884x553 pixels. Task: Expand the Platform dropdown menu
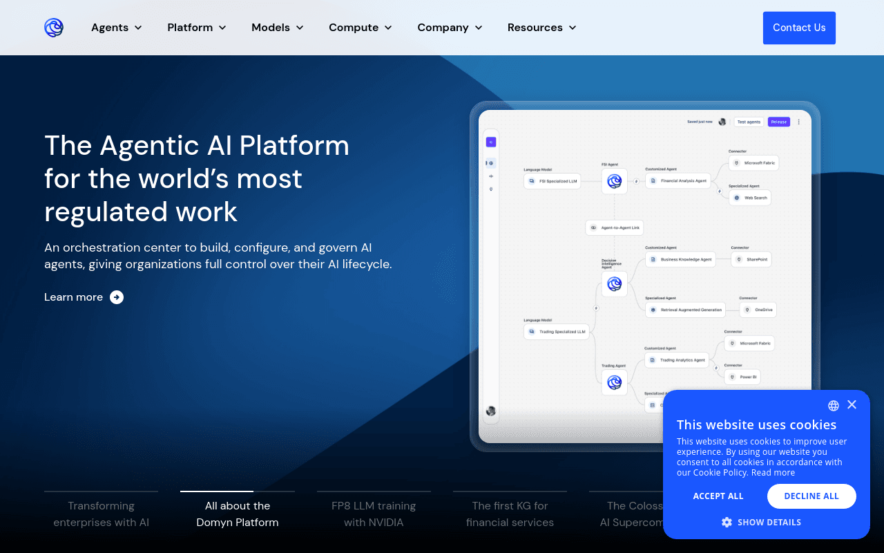click(x=197, y=28)
